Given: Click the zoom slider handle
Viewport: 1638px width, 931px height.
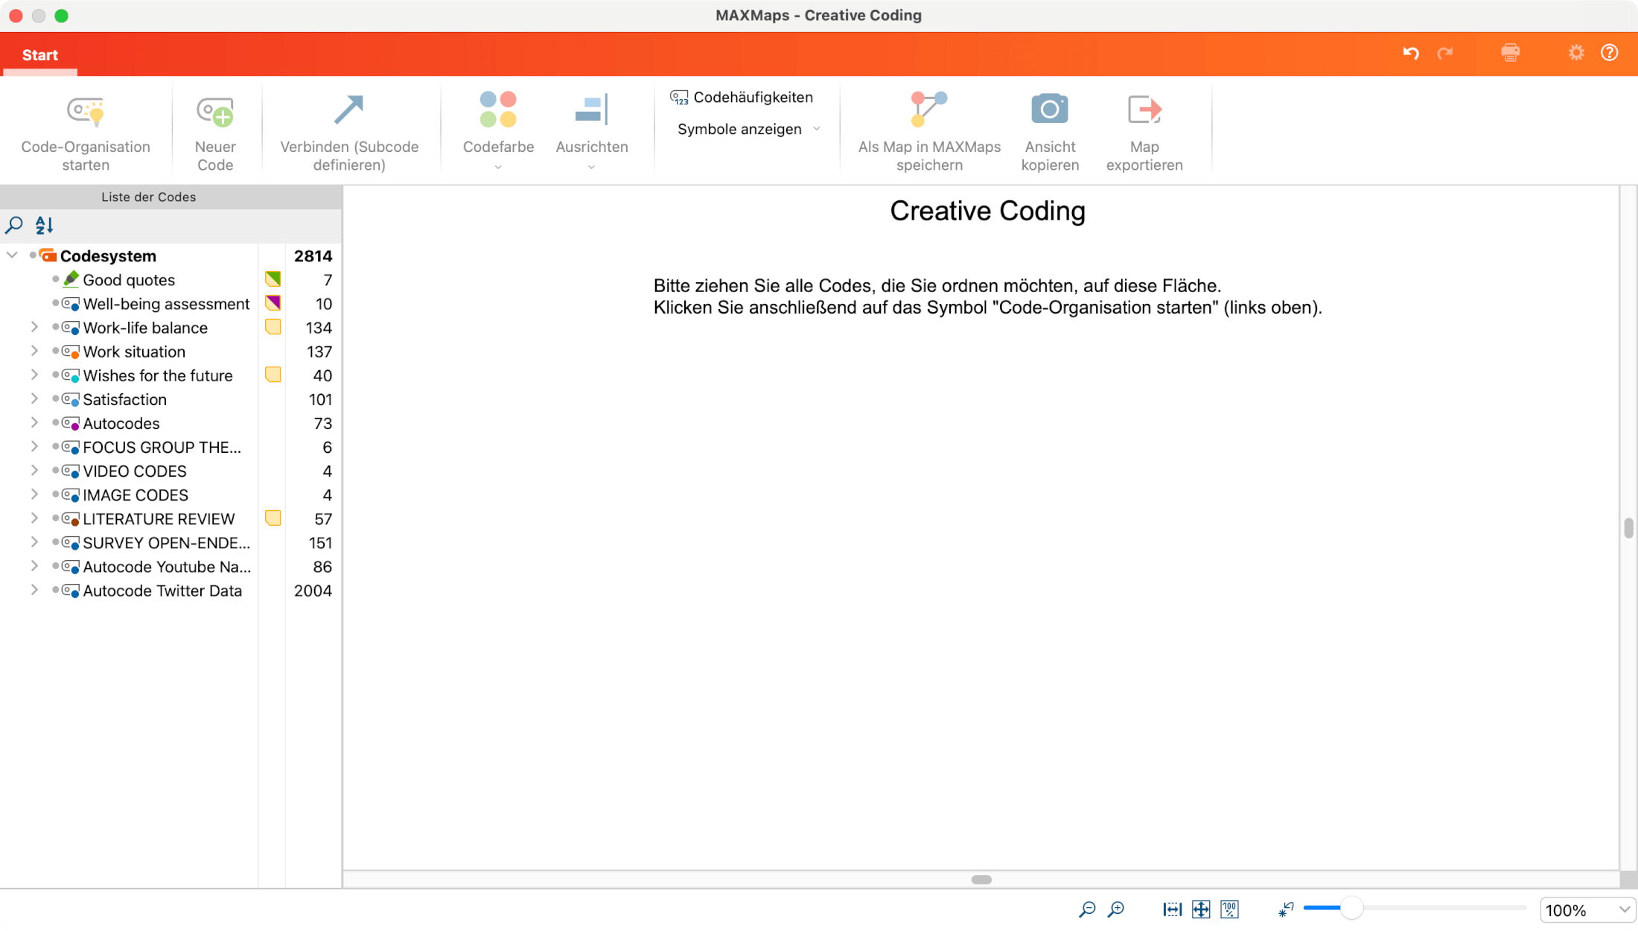Looking at the screenshot, I should click(x=1351, y=908).
